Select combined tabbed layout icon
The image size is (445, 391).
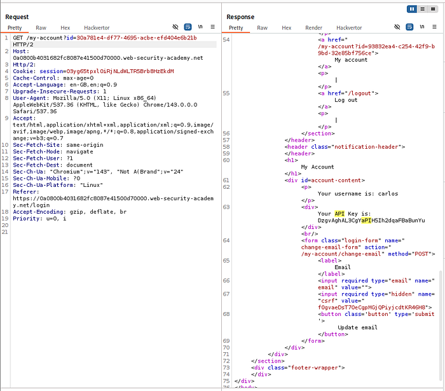433,9
